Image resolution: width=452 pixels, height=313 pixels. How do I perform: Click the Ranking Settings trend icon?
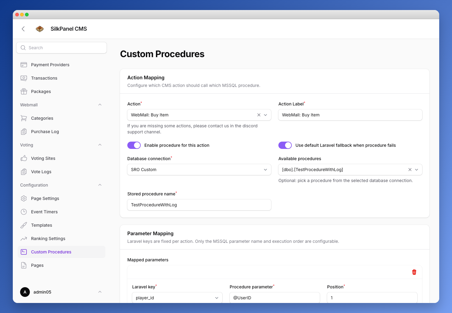[24, 239]
